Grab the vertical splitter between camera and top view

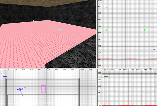click(97, 34)
